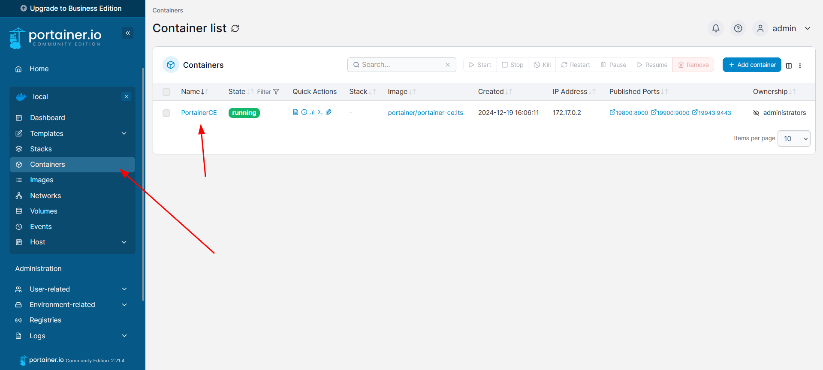
Task: Go to Images in sidebar
Action: (42, 180)
